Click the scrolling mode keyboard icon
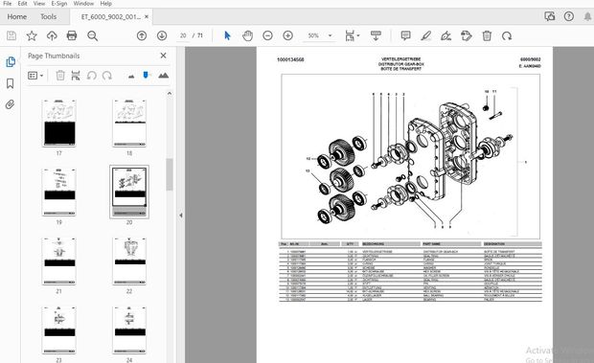This screenshot has height=363, width=594. [x=376, y=35]
